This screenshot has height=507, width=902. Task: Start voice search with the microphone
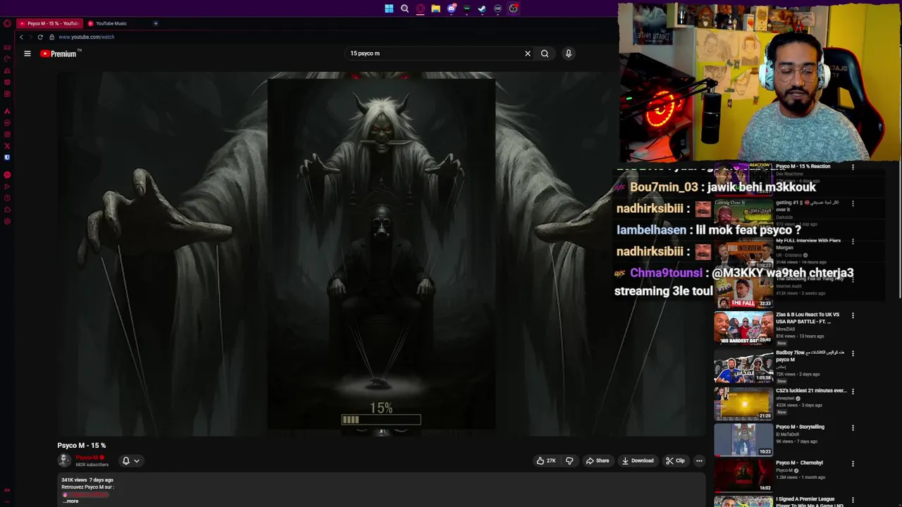569,54
